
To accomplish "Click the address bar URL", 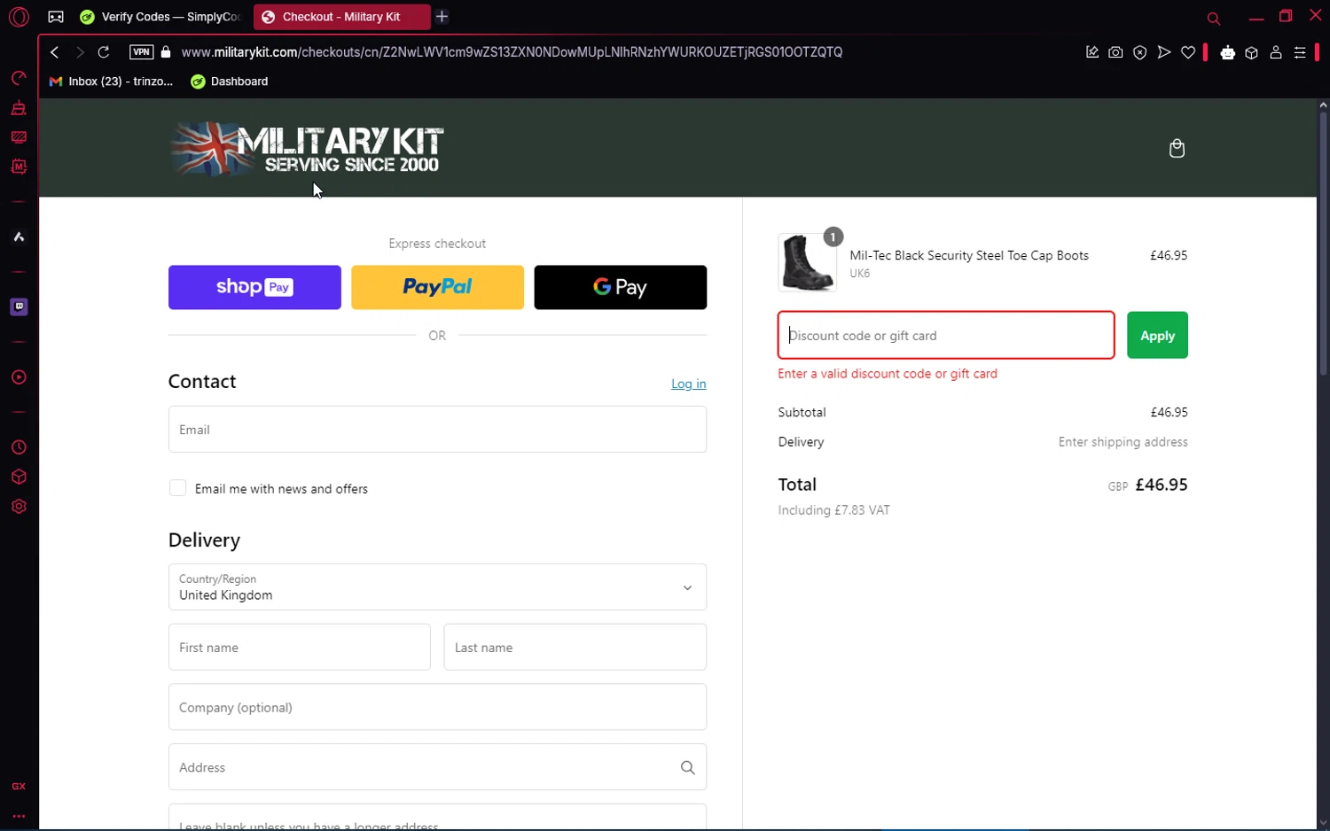I will 512,52.
